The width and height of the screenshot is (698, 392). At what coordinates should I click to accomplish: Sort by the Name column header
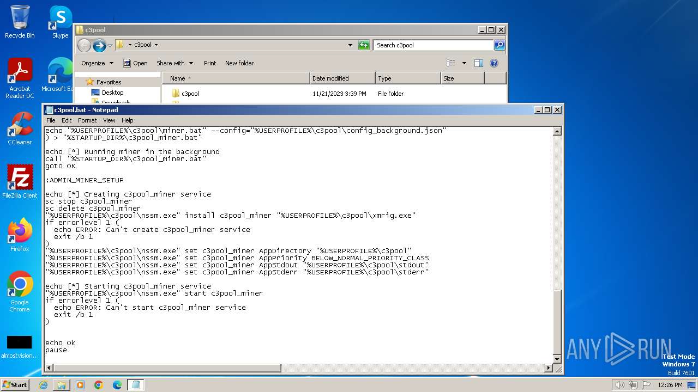[x=236, y=78]
